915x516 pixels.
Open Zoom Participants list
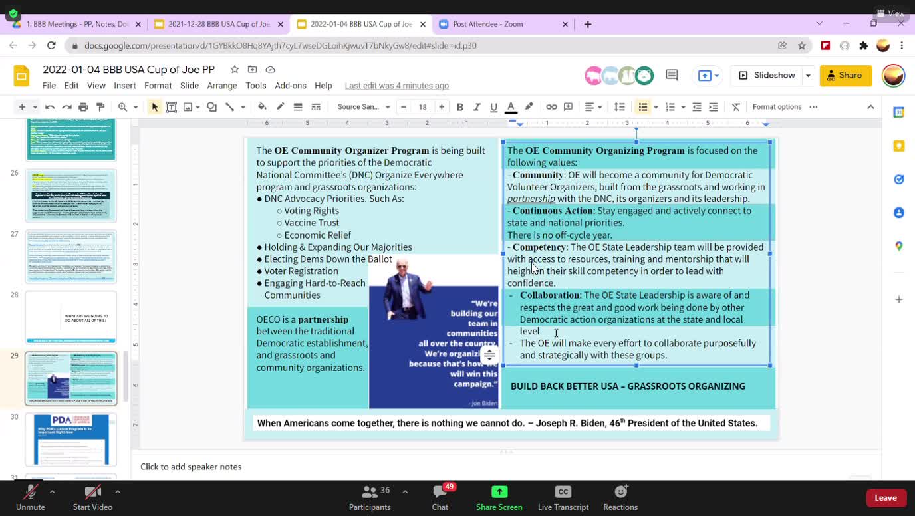pos(370,497)
